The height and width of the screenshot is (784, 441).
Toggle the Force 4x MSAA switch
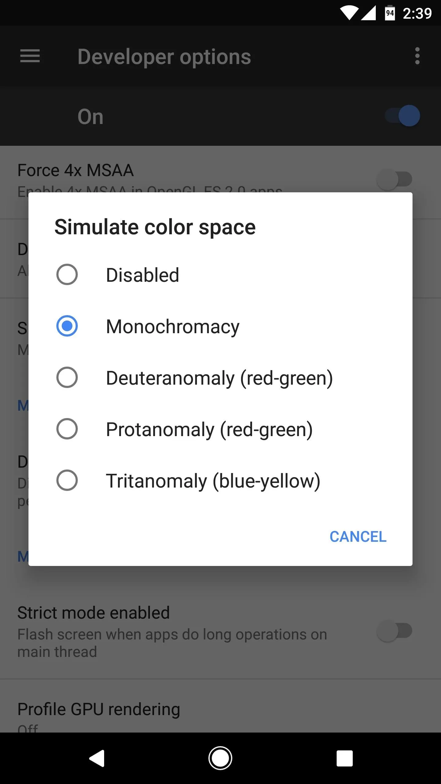(394, 179)
